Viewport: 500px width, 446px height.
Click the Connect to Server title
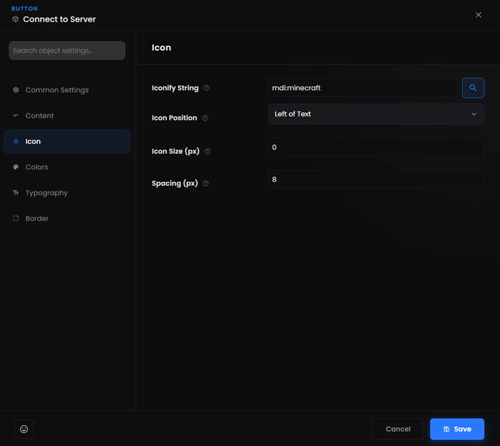[60, 19]
